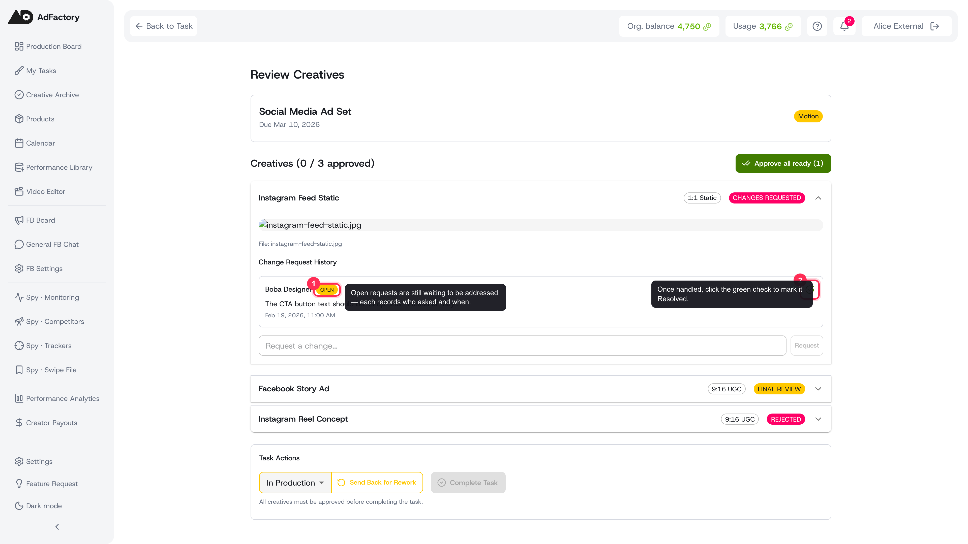Click the Spy Trackers crosshair icon
Image resolution: width=968 pixels, height=544 pixels.
(19, 345)
